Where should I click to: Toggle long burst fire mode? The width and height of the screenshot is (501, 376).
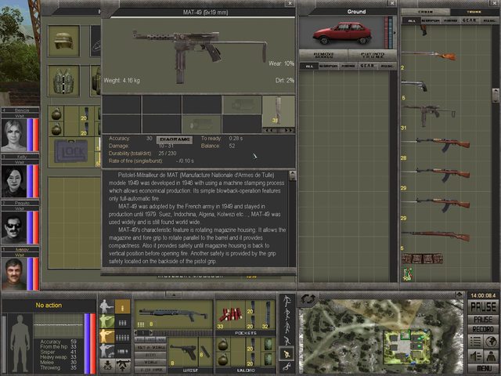[123, 351]
